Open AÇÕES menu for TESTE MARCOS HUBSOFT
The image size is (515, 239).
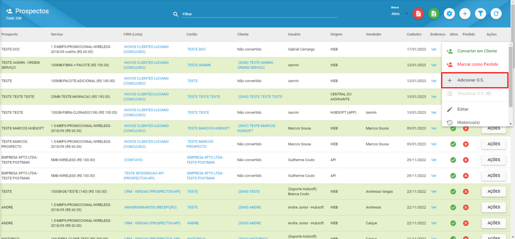pos(494,129)
